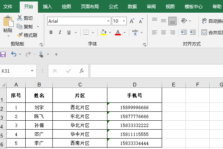Viewport: 223px width, 149px height.
Task: Select the cell containing 刘宇
Action: tap(39, 107)
